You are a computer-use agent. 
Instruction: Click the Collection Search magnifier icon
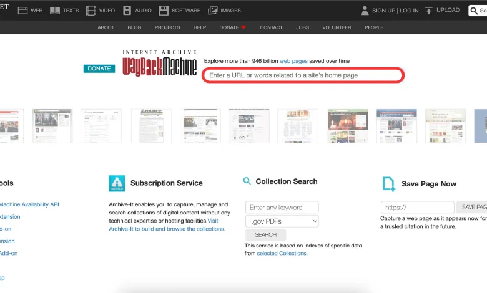[247, 181]
